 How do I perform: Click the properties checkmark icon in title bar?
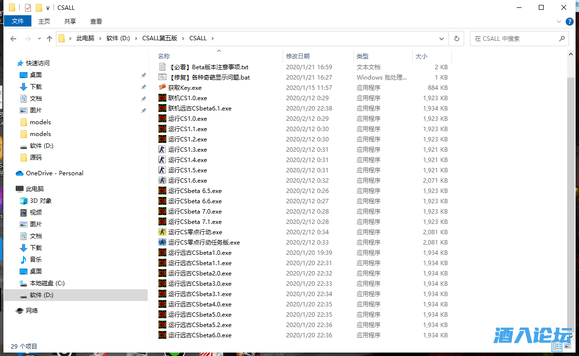pyautogui.click(x=27, y=7)
